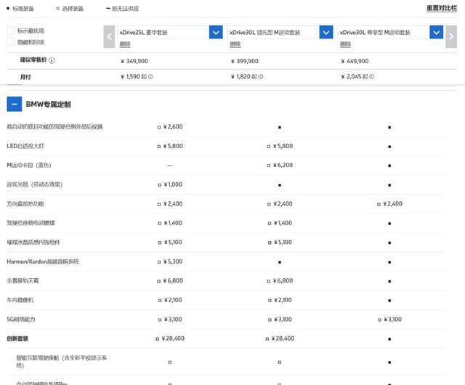Click the Harman/Kardon高端音响系统 row label

click(x=43, y=262)
